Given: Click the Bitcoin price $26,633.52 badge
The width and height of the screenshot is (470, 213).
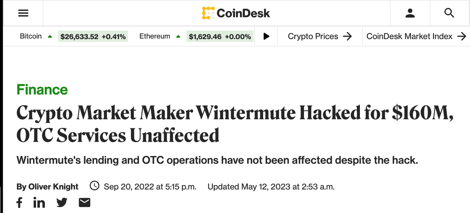Looking at the screenshot, I should point(93,37).
